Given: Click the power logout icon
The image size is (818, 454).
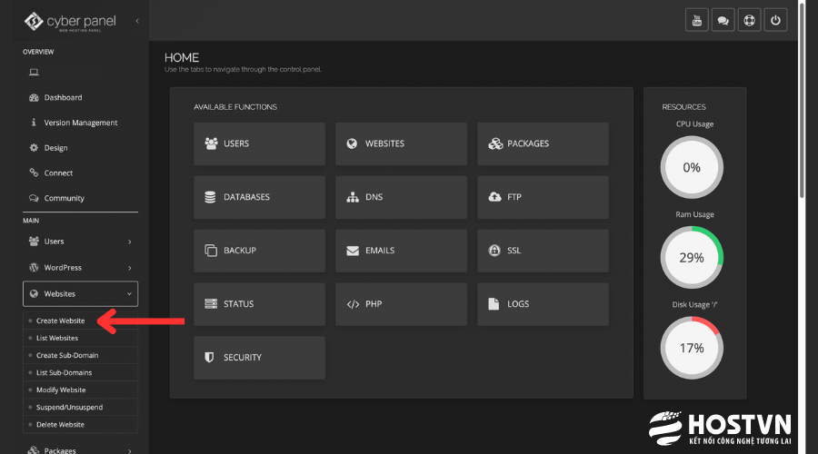Looking at the screenshot, I should point(775,20).
